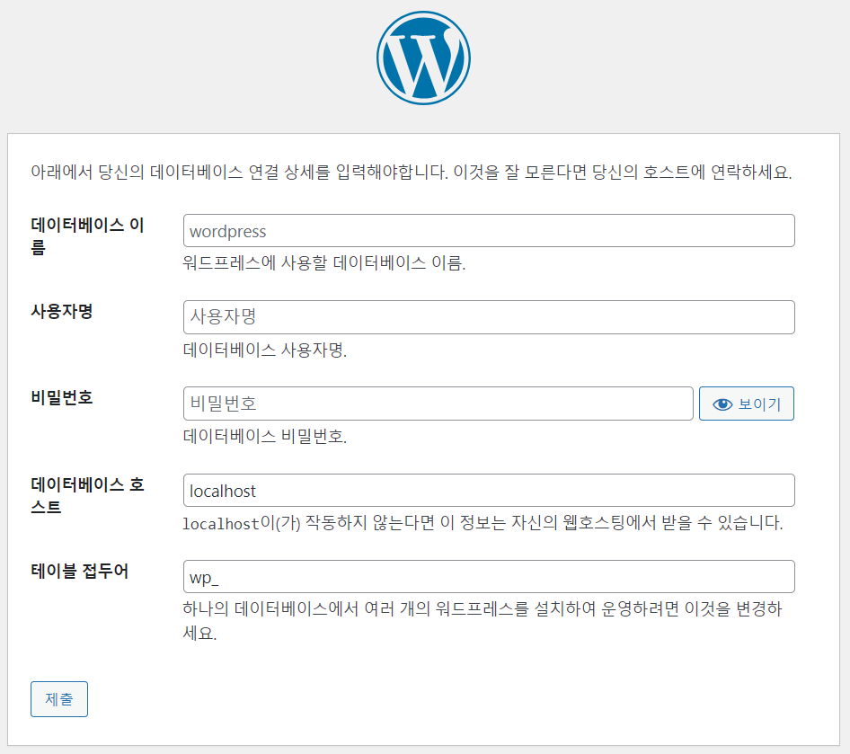The image size is (850, 754).
Task: Click the monospace localhost word below host field
Action: point(221,524)
